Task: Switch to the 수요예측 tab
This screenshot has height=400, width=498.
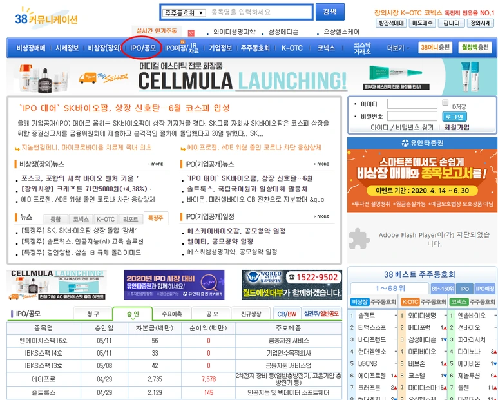Action: click(x=172, y=314)
